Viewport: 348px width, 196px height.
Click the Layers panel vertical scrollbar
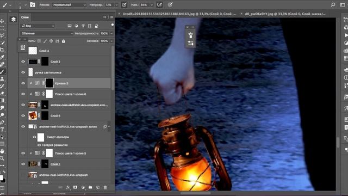(x=113, y=68)
